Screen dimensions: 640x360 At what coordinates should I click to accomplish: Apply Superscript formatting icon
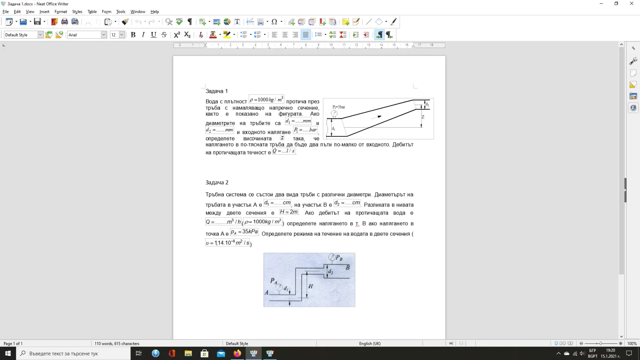[x=177, y=35]
